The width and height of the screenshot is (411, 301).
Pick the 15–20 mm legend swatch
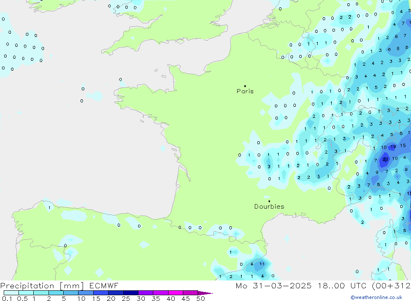[x=101, y=293]
